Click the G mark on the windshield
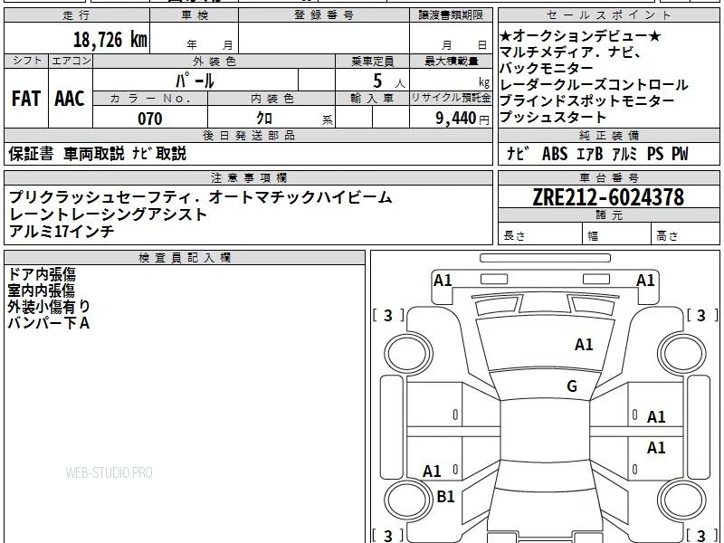This screenshot has height=543, width=724. coord(572,386)
